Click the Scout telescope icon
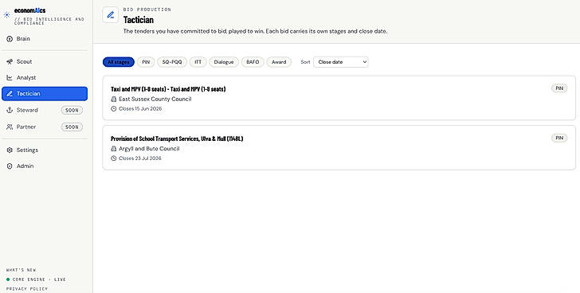580x293 pixels. [10, 61]
